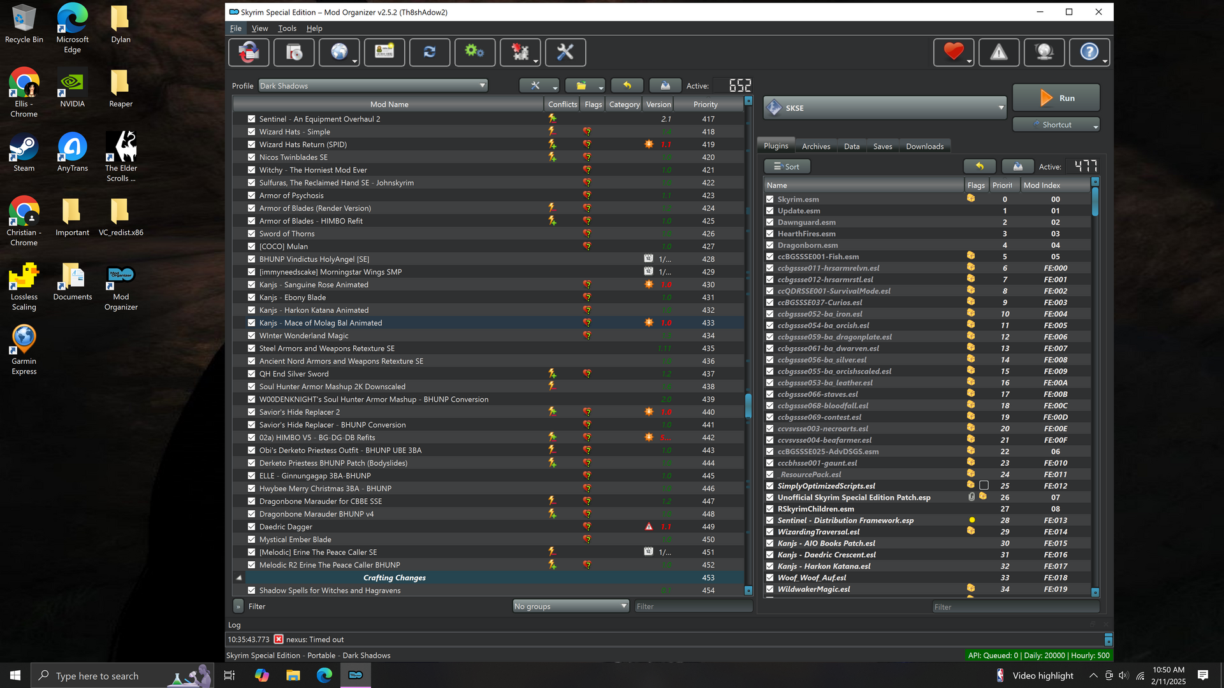Click the nexus Timed out error icon
The width and height of the screenshot is (1224, 688).
click(279, 640)
